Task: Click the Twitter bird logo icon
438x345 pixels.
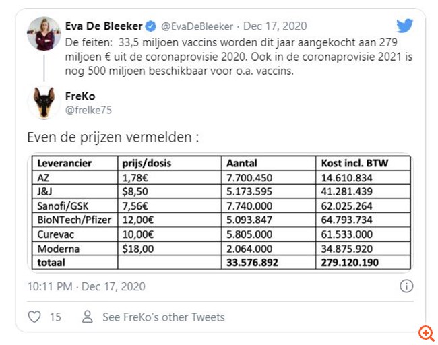Action: tap(404, 26)
